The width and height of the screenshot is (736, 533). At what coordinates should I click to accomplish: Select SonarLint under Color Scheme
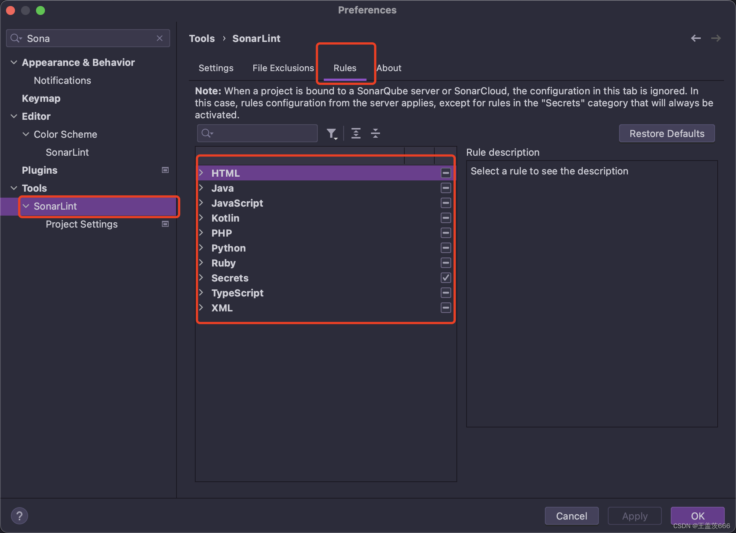[x=67, y=152]
